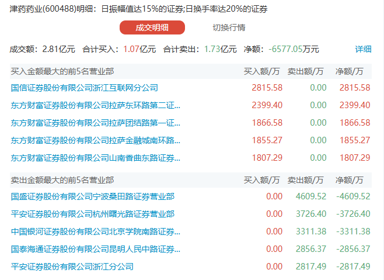Viewport: 384px width, 280px height.
Task: Click the net amount -2856.37 cell
Action: (353, 249)
